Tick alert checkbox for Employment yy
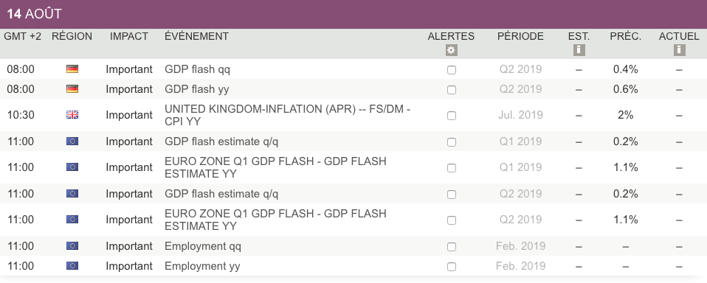The height and width of the screenshot is (283, 707). (452, 266)
